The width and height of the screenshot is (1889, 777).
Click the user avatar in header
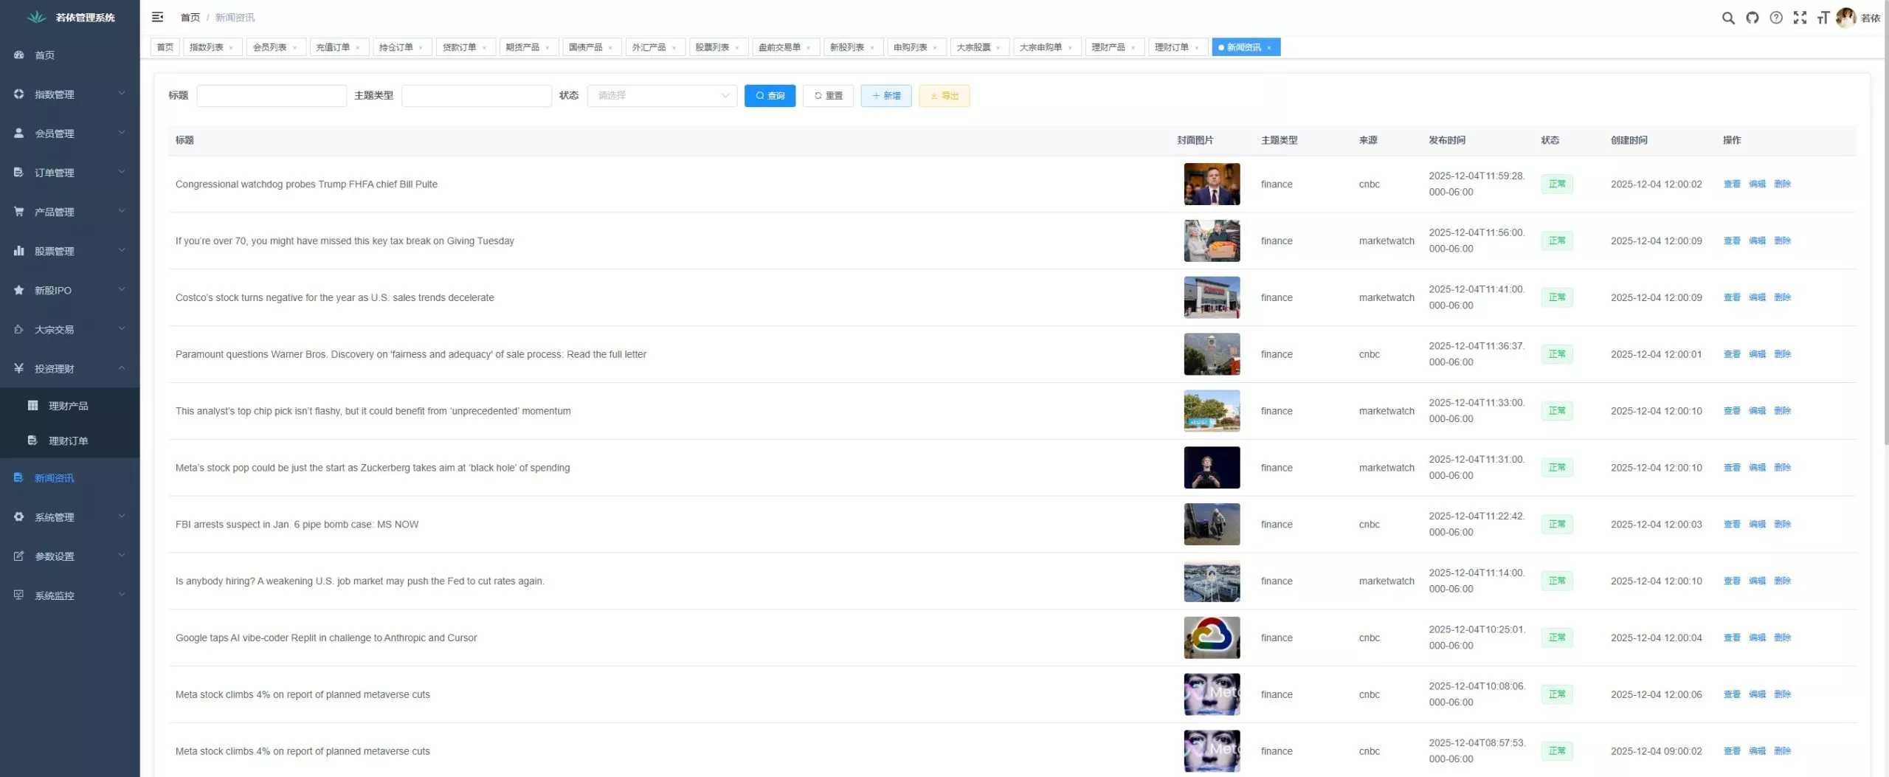[x=1845, y=18]
